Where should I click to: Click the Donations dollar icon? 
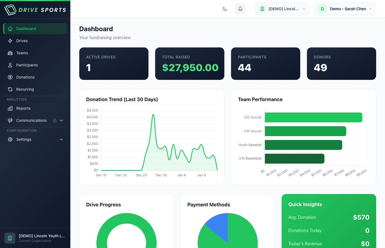[x=10, y=77]
